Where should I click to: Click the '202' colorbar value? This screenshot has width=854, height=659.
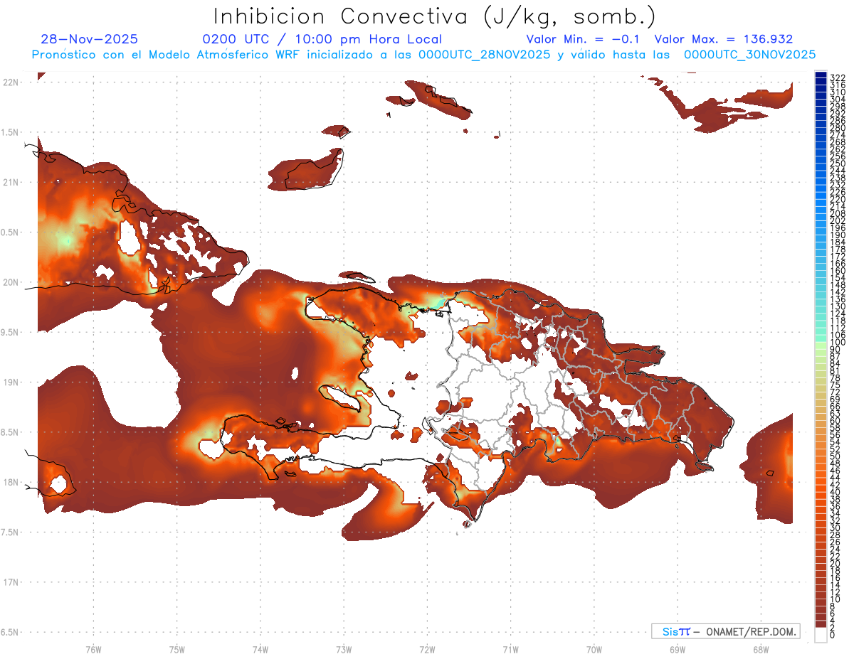[x=838, y=220]
